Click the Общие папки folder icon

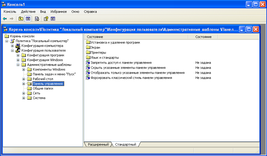[29, 88]
